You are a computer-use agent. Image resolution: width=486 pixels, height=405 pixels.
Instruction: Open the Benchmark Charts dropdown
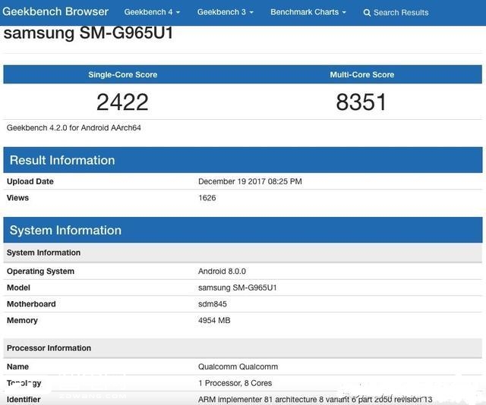point(308,12)
